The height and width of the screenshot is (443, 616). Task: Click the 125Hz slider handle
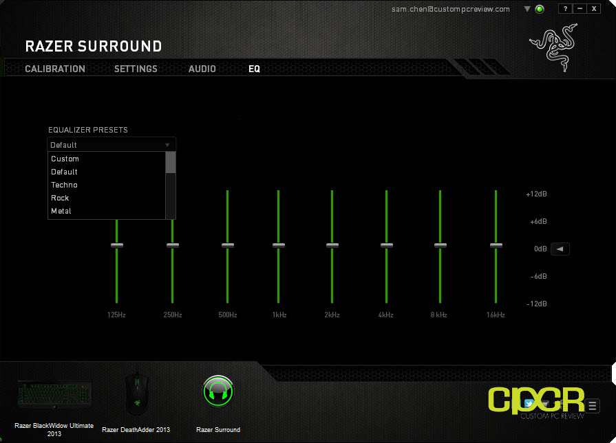coord(117,245)
